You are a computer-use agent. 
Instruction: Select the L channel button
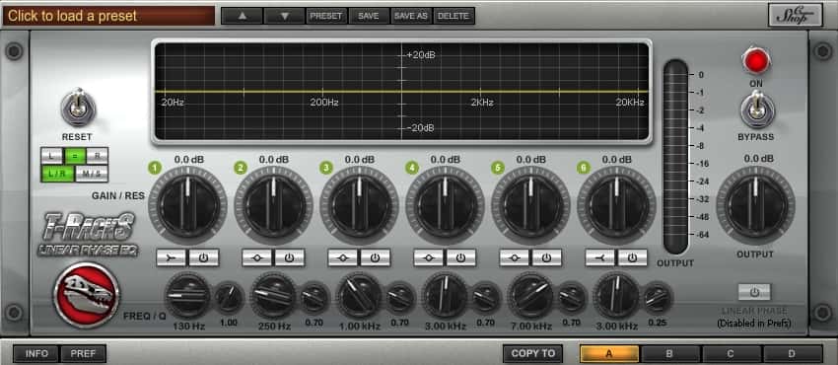52,156
